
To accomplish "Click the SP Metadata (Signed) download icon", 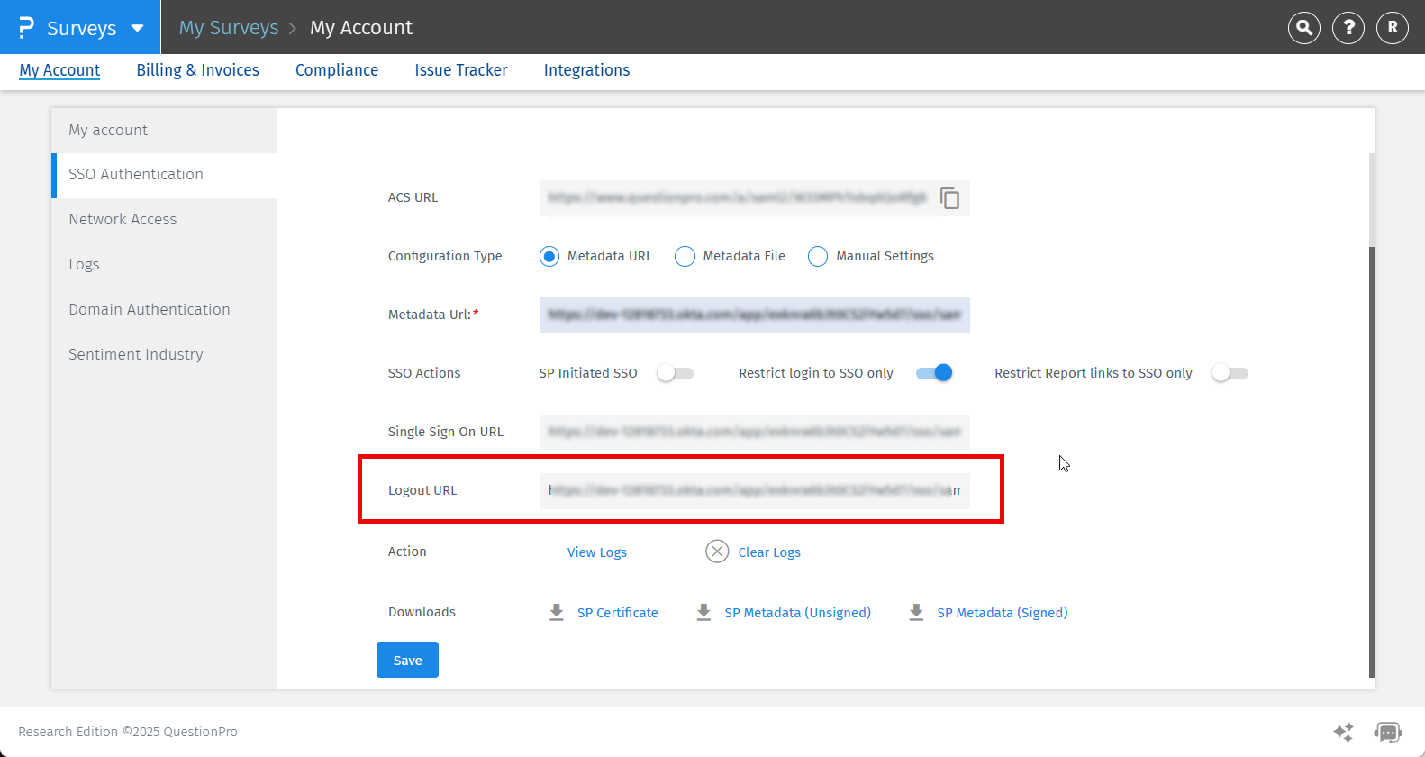I will 916,613.
